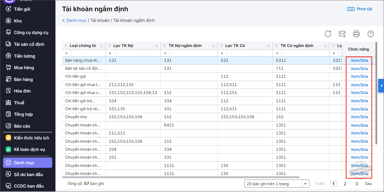384x192 pixels.
Task: Pin the TK Nợ ngầm định column
Action: coord(165,46)
